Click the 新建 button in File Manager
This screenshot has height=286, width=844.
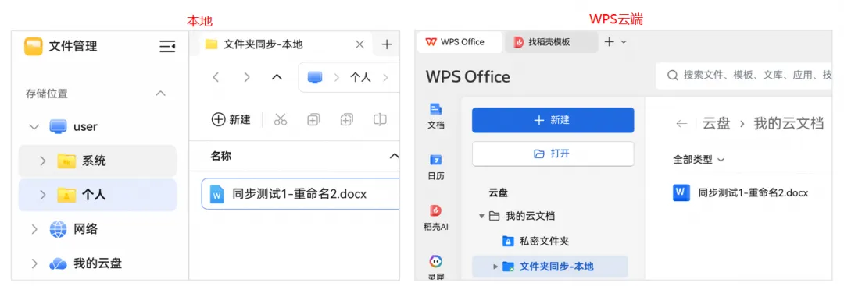(x=231, y=119)
